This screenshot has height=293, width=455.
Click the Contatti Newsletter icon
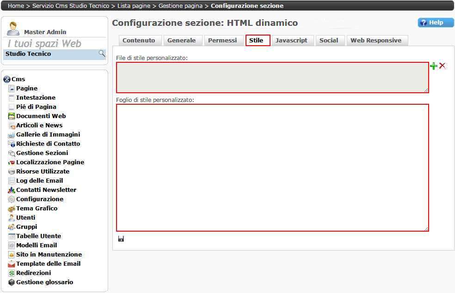point(12,190)
